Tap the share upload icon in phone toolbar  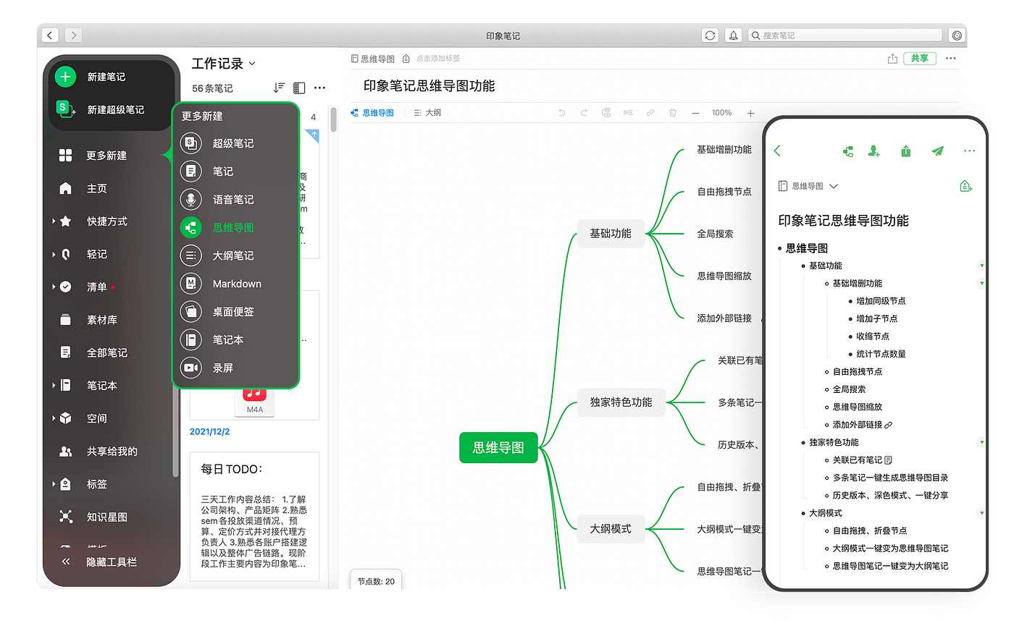(x=906, y=151)
